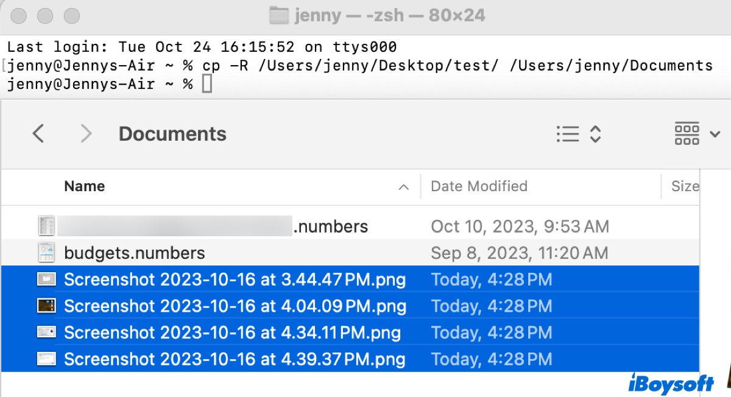
Task: Click the Finder back navigation arrow
Action: [x=38, y=133]
